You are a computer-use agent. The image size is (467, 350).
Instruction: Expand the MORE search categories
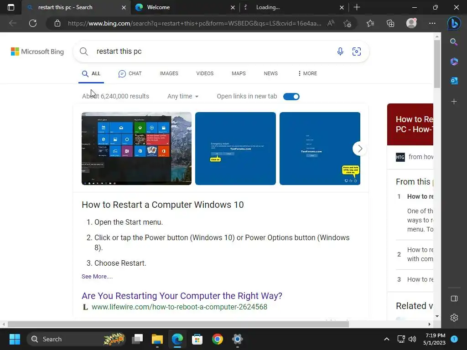(307, 73)
